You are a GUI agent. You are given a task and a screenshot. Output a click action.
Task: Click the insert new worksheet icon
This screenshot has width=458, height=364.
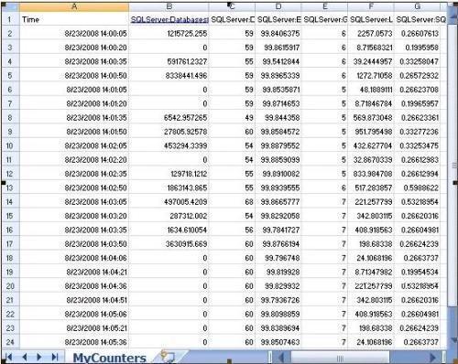[168, 357]
